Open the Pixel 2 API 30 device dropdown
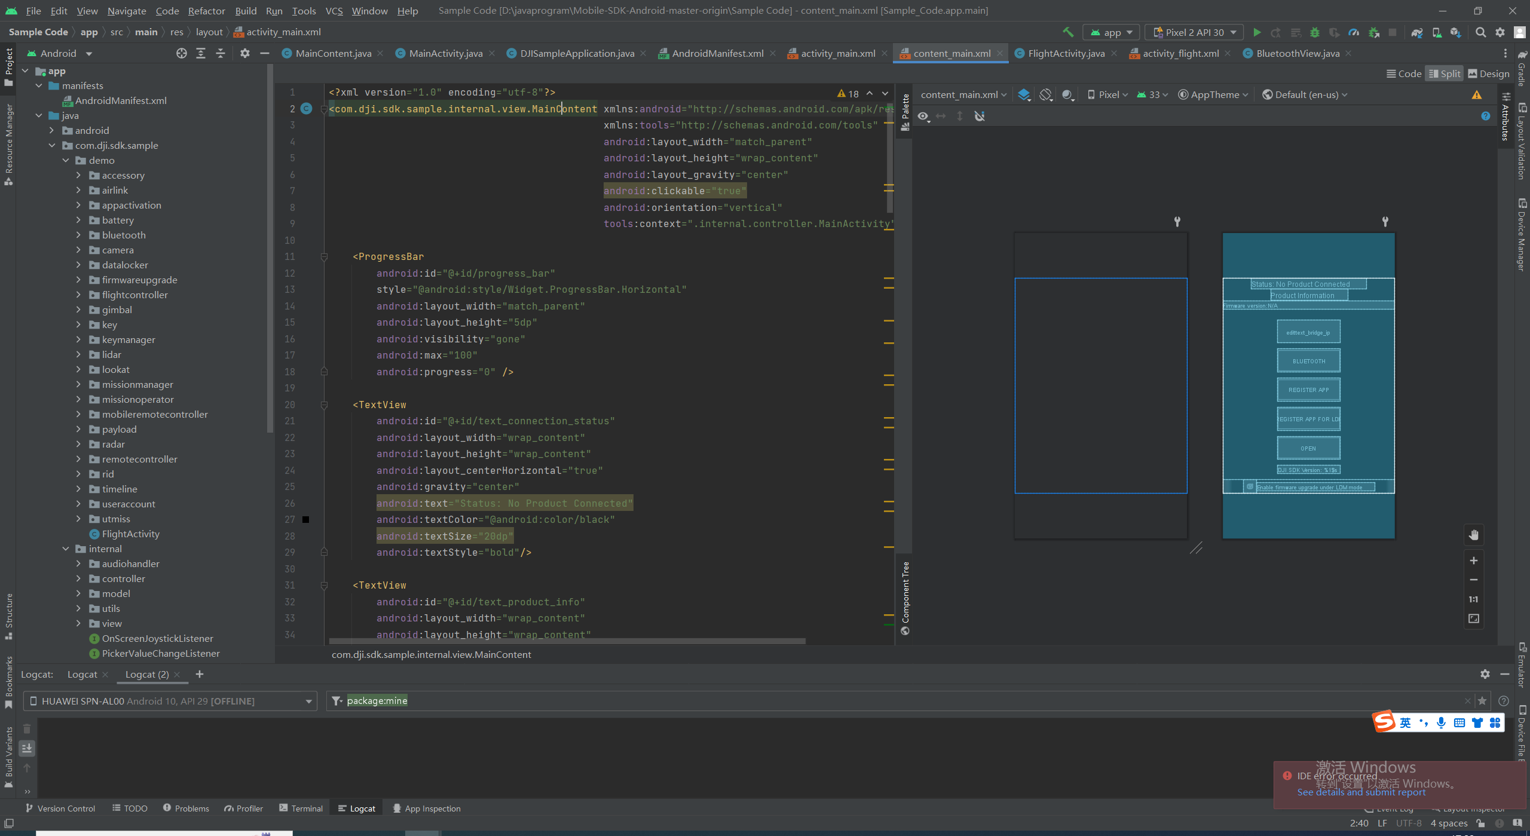The height and width of the screenshot is (836, 1530). tap(1195, 32)
